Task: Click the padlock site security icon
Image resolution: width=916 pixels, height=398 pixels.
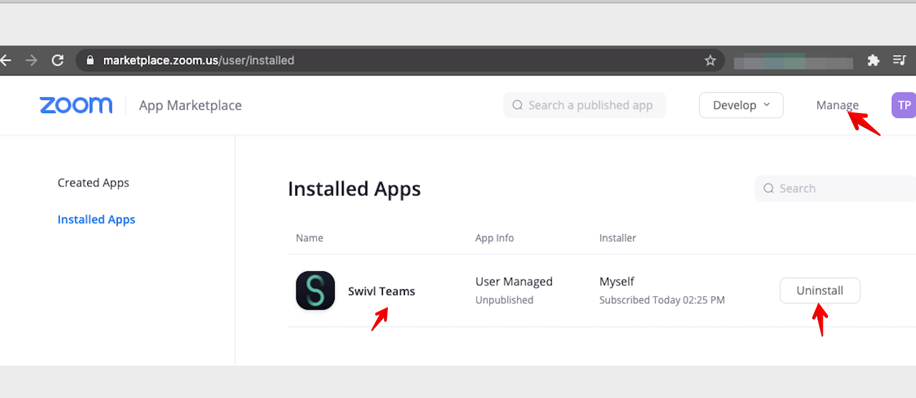Action: [x=90, y=60]
